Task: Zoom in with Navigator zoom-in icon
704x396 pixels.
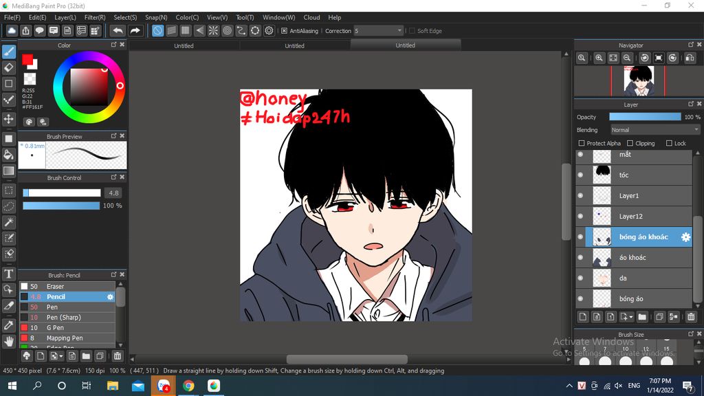Action: [599, 58]
